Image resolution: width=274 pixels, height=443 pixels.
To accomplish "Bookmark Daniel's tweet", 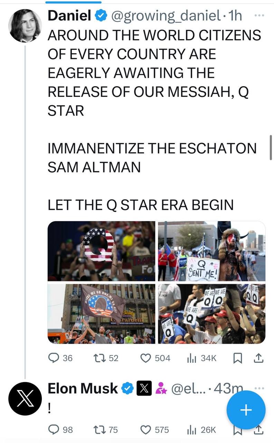I will [237, 358].
